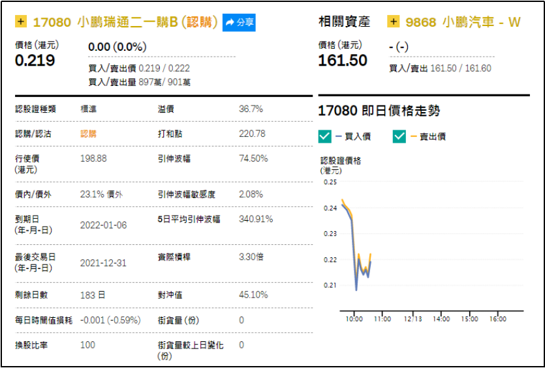Click the 0.25 price axis label
Viewport: 545px width, 368px height.
(x=330, y=182)
